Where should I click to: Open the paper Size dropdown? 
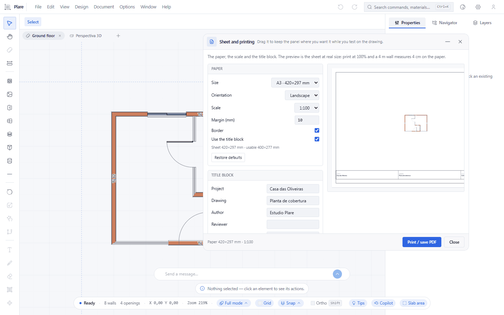click(295, 83)
